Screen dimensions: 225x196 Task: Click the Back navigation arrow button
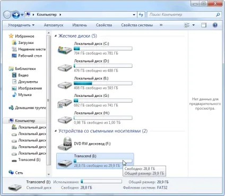(7, 15)
